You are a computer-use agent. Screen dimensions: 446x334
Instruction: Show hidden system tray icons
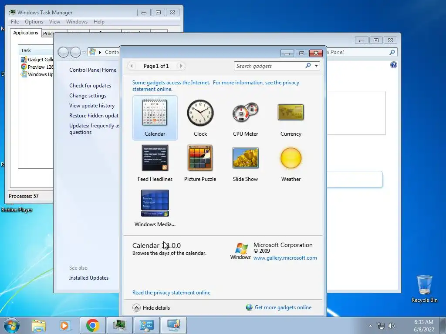(370, 326)
